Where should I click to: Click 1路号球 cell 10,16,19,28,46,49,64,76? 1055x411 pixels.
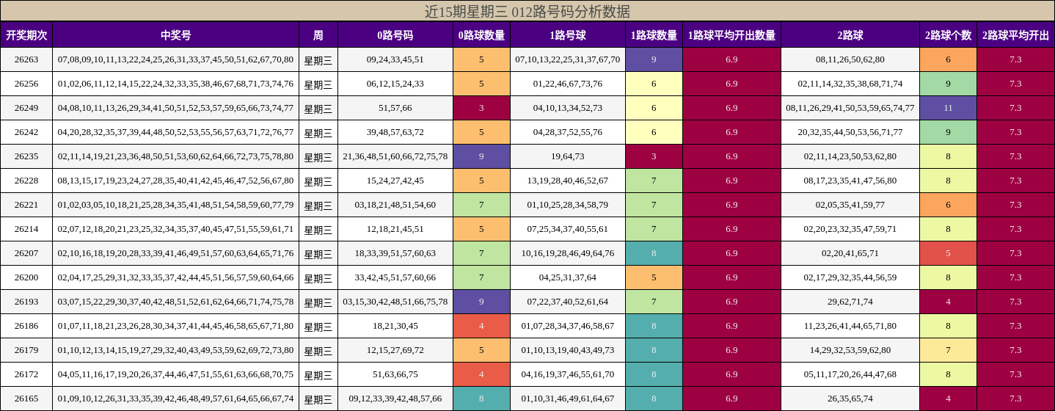(568, 253)
